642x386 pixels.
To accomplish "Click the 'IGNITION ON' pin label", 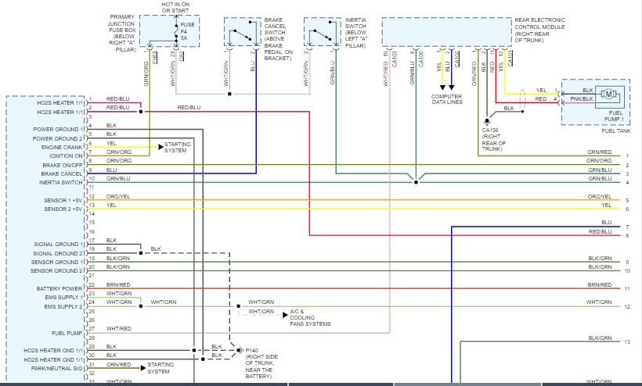I will pos(66,155).
